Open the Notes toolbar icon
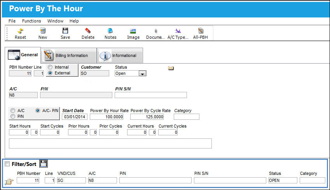The width and height of the screenshot is (330, 190). click(110, 31)
